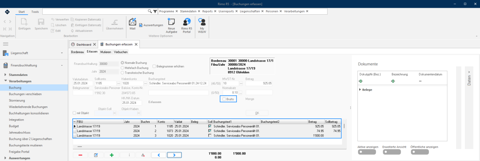
Task: Open the Mutieren sub-tab
Action: coord(106,52)
